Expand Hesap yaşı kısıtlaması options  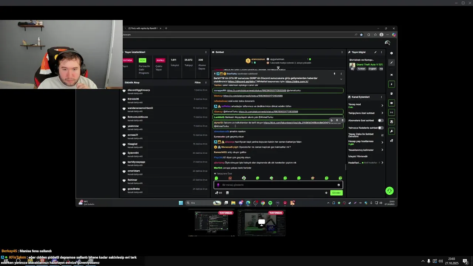pyautogui.click(x=382, y=142)
